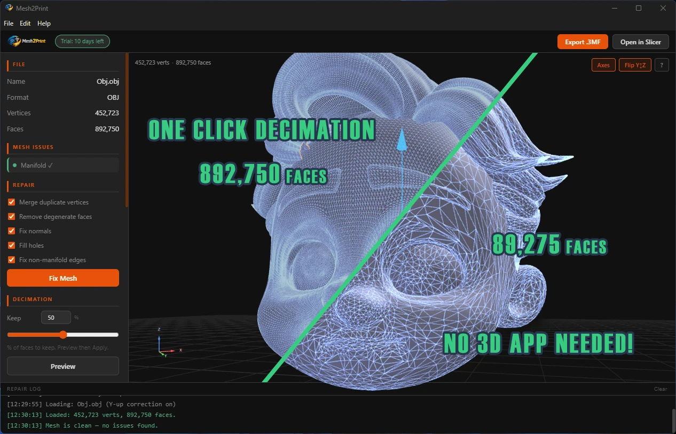This screenshot has width=676, height=434.
Task: Toggle the Axes display in the viewport
Action: [x=603, y=65]
